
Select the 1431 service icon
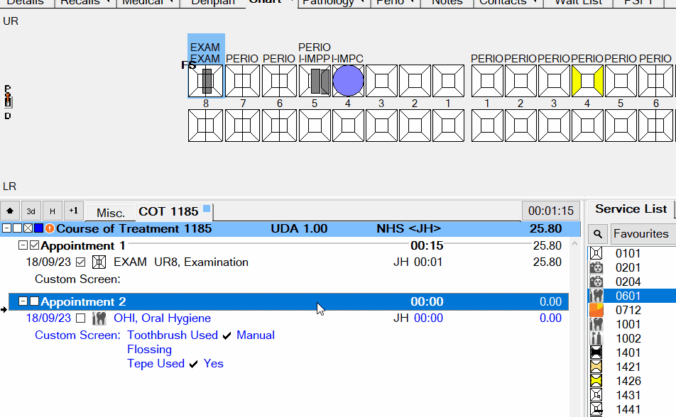596,395
